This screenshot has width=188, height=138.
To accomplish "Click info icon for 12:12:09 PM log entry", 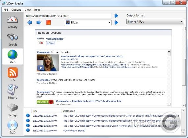I will 28,130.
